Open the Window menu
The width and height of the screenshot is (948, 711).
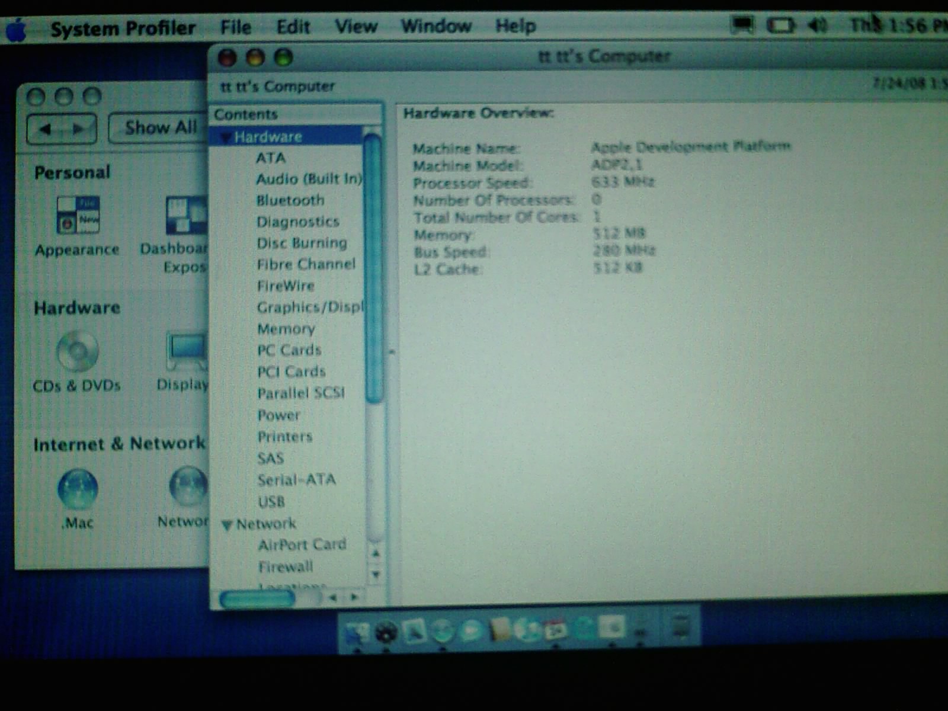coord(436,25)
